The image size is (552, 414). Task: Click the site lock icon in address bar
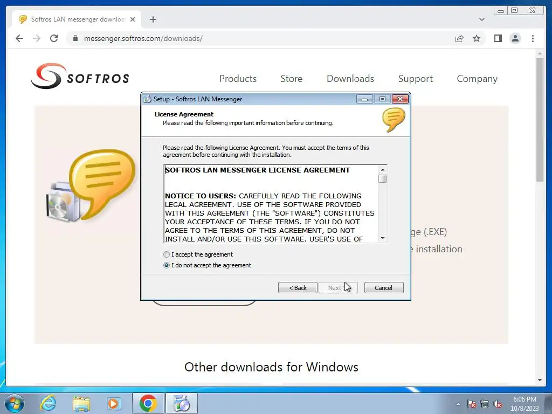75,38
